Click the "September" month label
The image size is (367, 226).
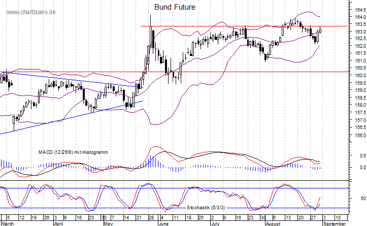tap(335, 224)
